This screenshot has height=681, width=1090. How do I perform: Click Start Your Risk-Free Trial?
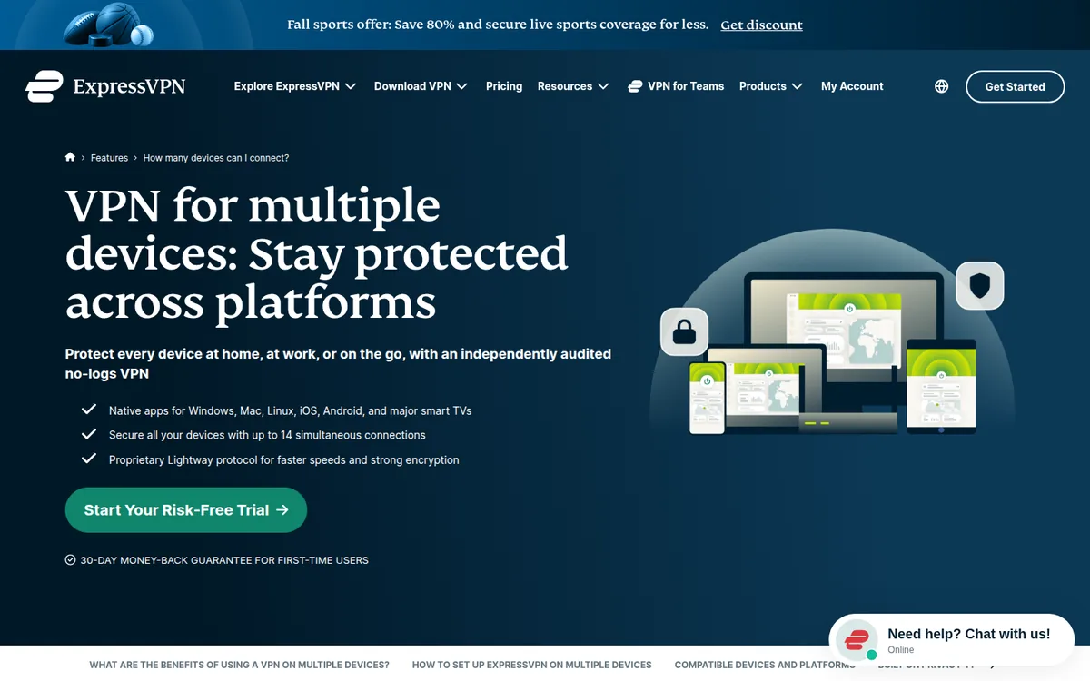(x=186, y=510)
